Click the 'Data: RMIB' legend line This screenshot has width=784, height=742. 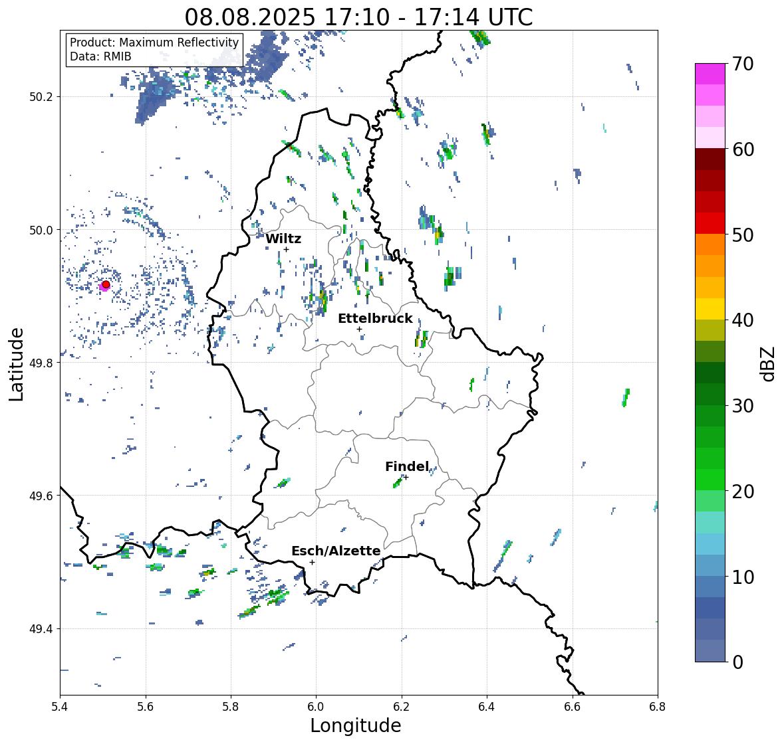coord(100,56)
